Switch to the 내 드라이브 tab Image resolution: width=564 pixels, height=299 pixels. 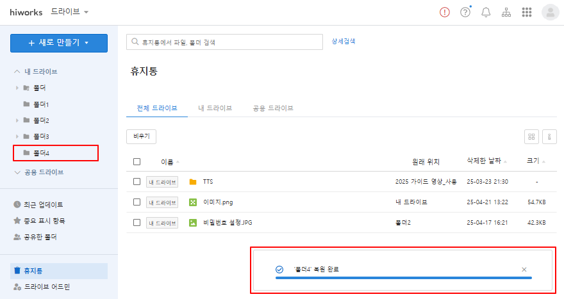(215, 108)
